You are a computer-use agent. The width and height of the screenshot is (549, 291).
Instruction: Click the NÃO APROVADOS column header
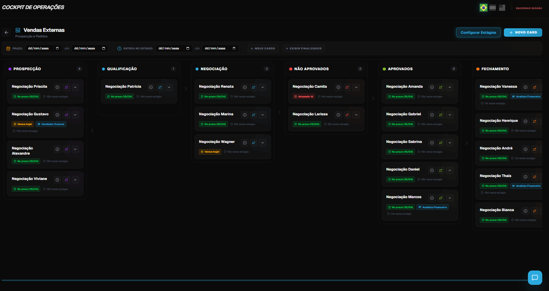pos(311,69)
